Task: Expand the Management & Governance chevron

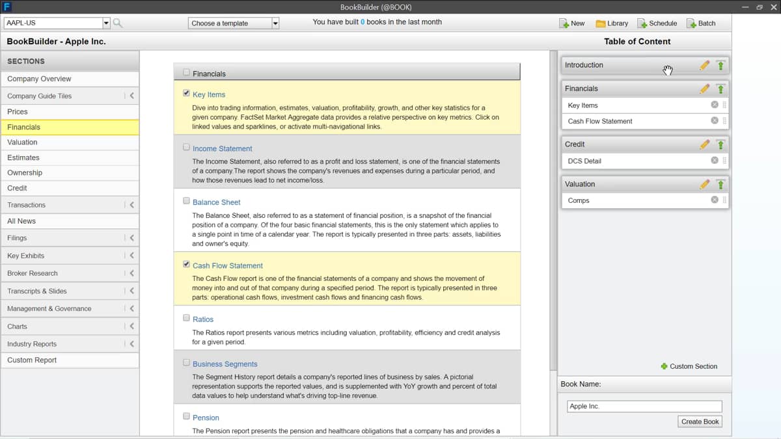Action: click(x=132, y=308)
